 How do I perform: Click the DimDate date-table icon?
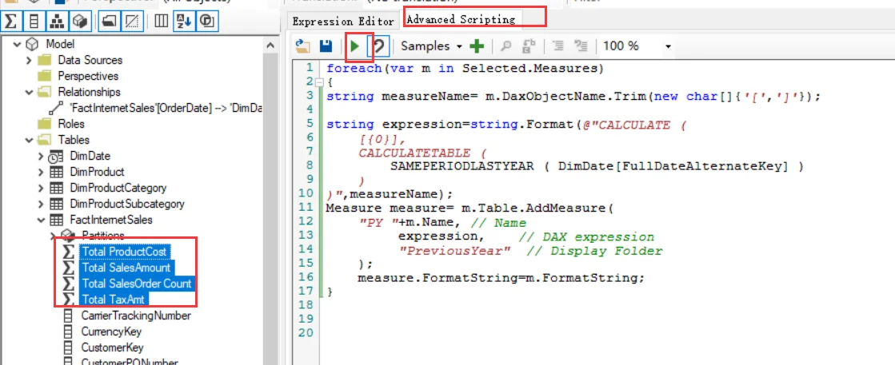(57, 156)
